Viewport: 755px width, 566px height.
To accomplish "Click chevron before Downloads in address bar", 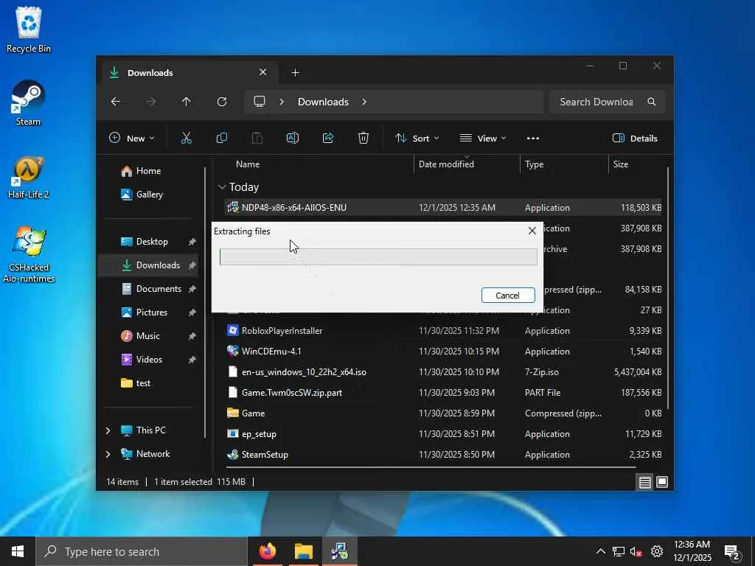I will click(x=282, y=102).
